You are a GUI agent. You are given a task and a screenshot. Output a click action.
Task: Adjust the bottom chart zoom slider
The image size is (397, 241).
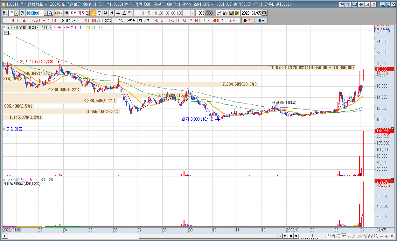312,236
